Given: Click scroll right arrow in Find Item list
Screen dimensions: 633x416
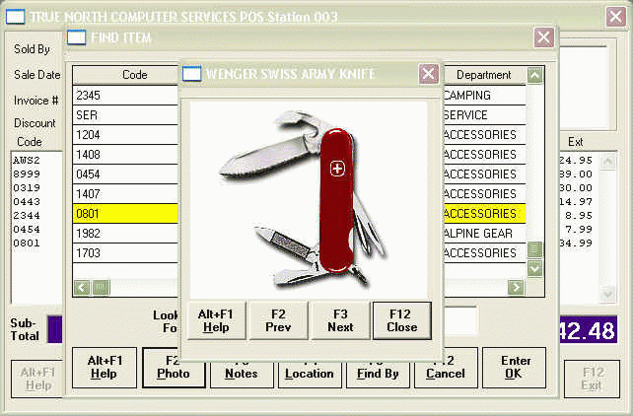Looking at the screenshot, I should [x=516, y=287].
